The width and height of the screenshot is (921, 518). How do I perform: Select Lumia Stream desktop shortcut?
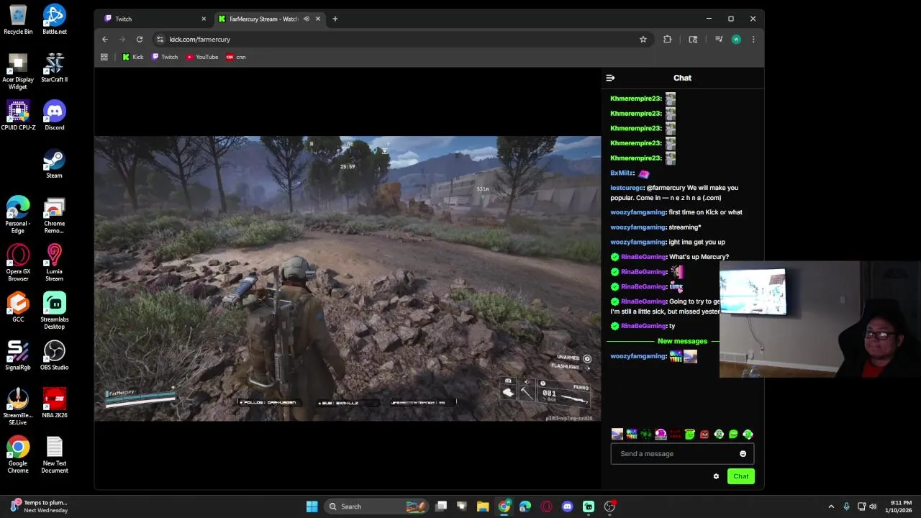click(55, 263)
